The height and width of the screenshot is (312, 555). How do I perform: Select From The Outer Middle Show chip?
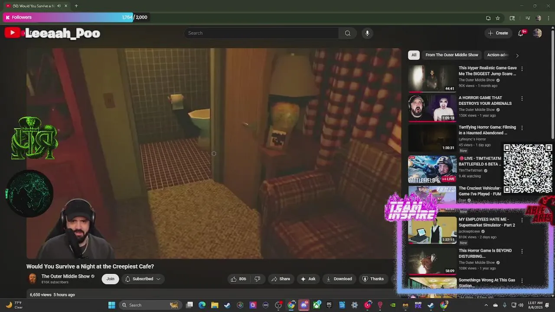pyautogui.click(x=452, y=55)
